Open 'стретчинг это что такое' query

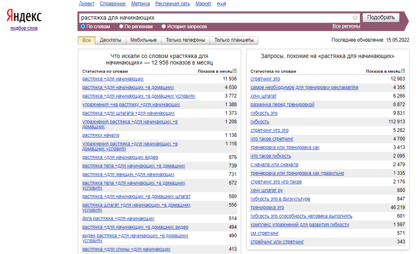[x=276, y=182]
